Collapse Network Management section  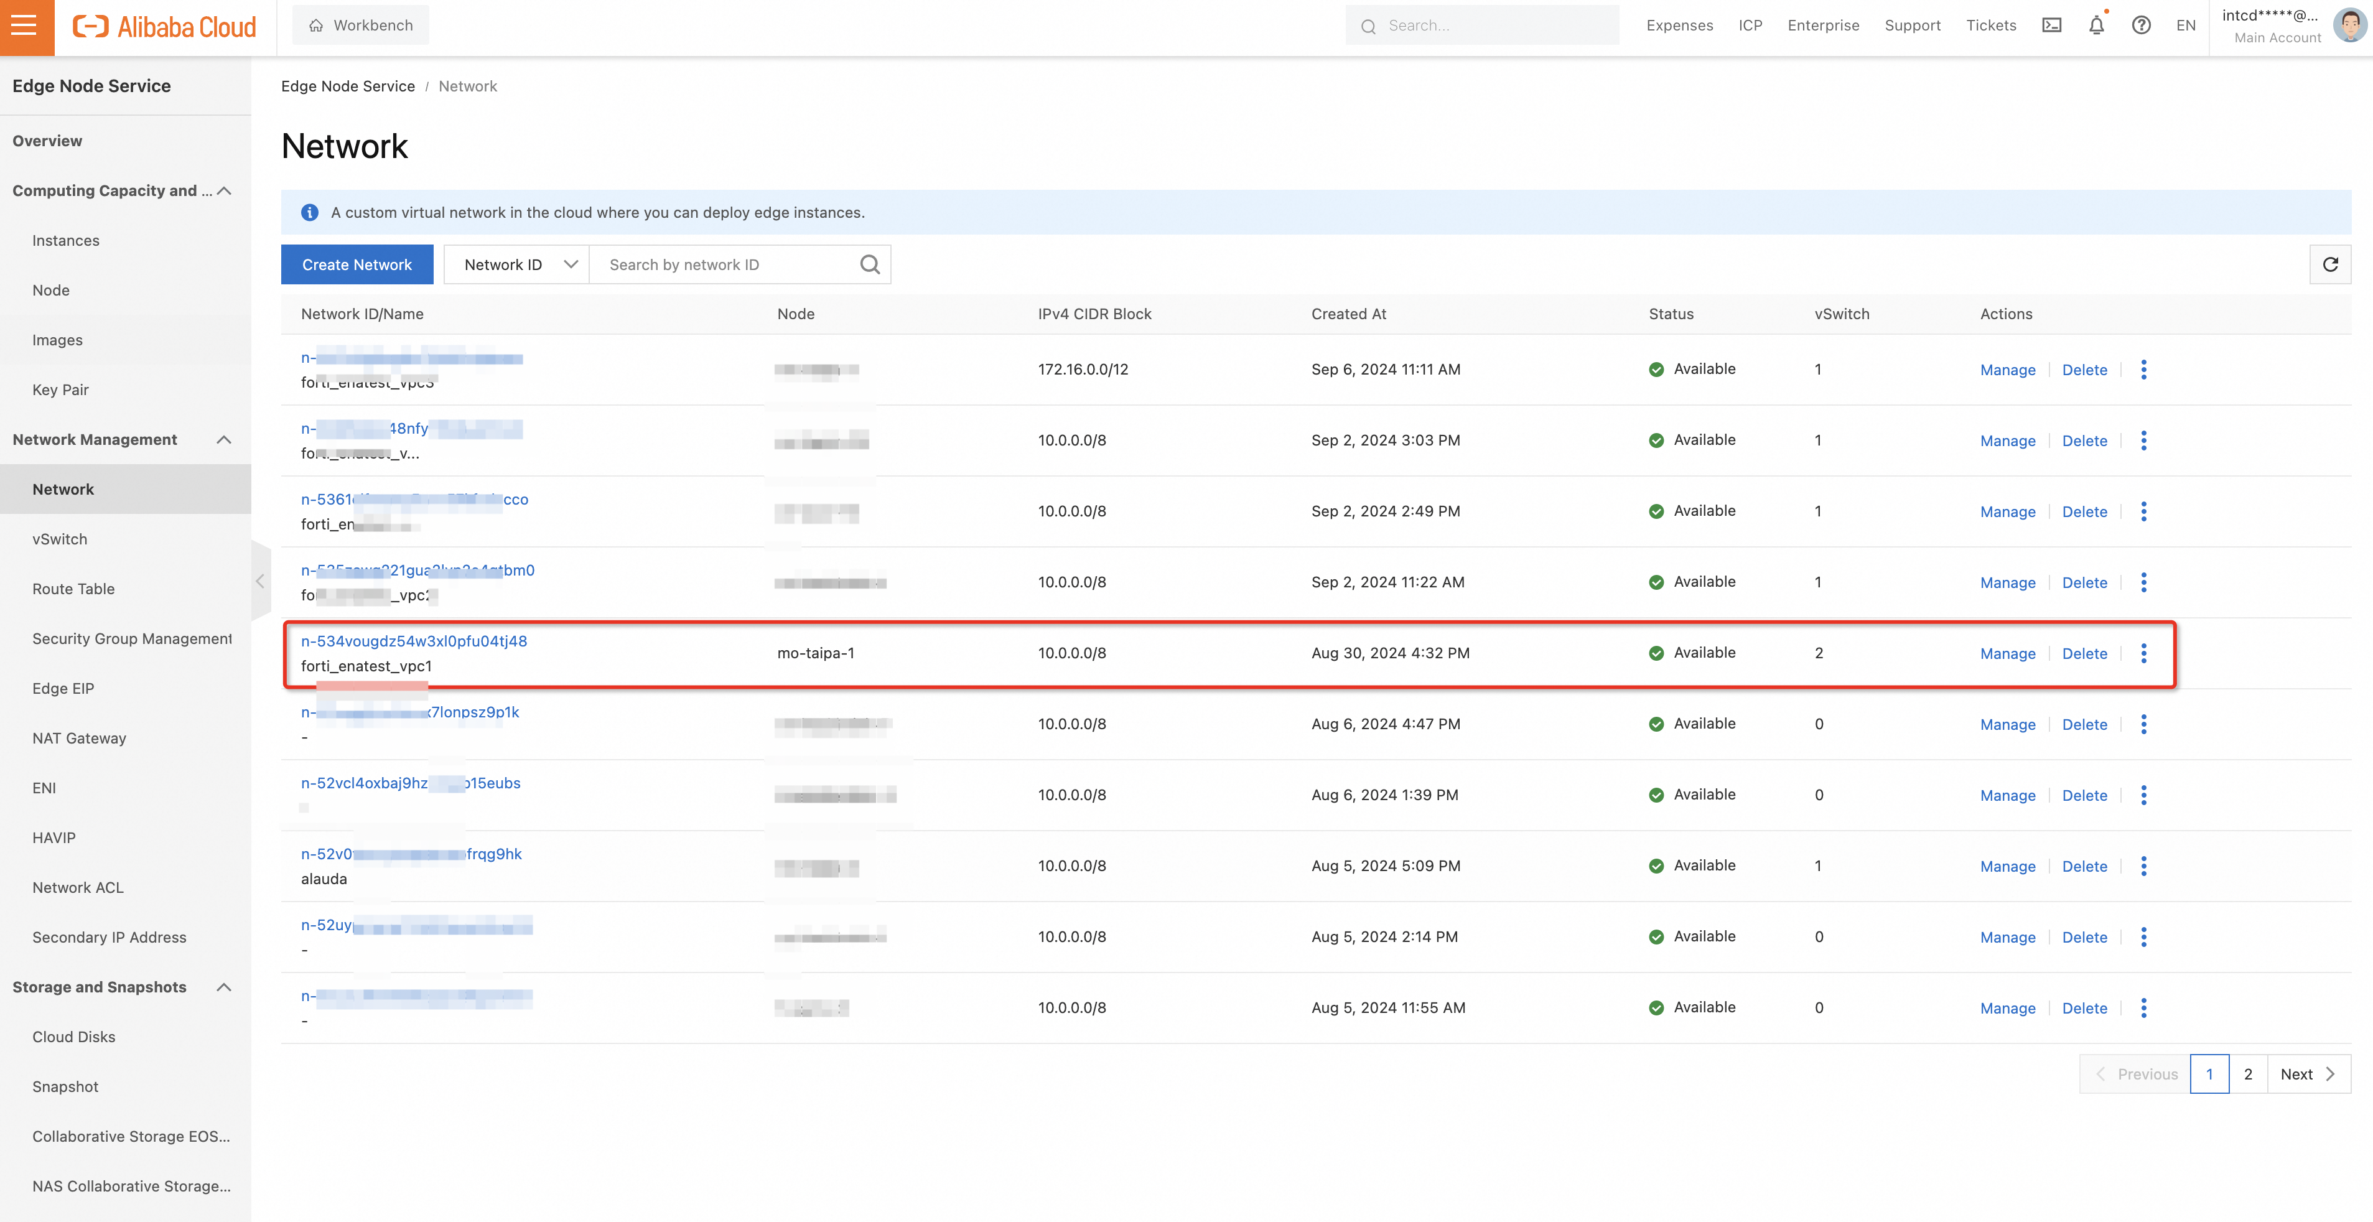click(x=224, y=440)
